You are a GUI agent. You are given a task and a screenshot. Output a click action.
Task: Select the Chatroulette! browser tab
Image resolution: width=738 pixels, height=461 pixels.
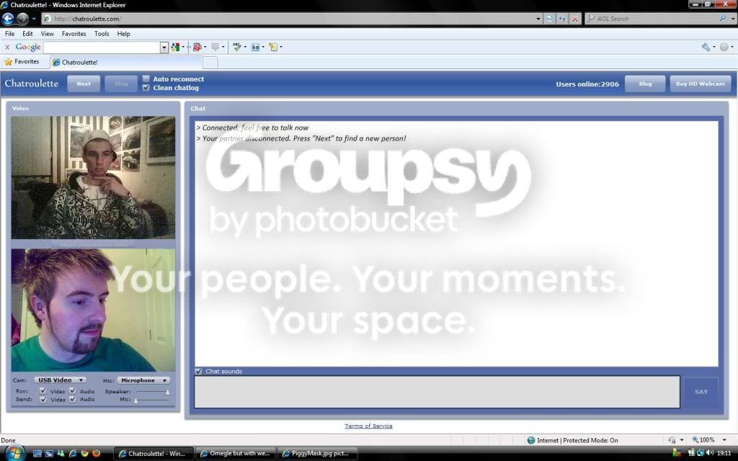click(126, 62)
